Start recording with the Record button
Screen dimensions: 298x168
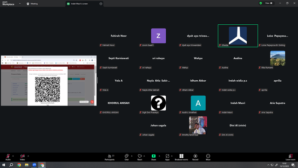(x=195, y=157)
